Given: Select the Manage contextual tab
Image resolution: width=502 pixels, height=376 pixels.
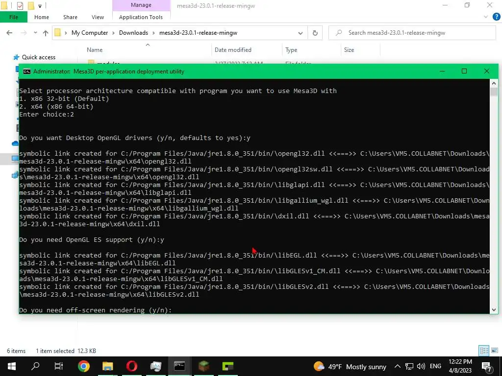Looking at the screenshot, I should pos(141,5).
